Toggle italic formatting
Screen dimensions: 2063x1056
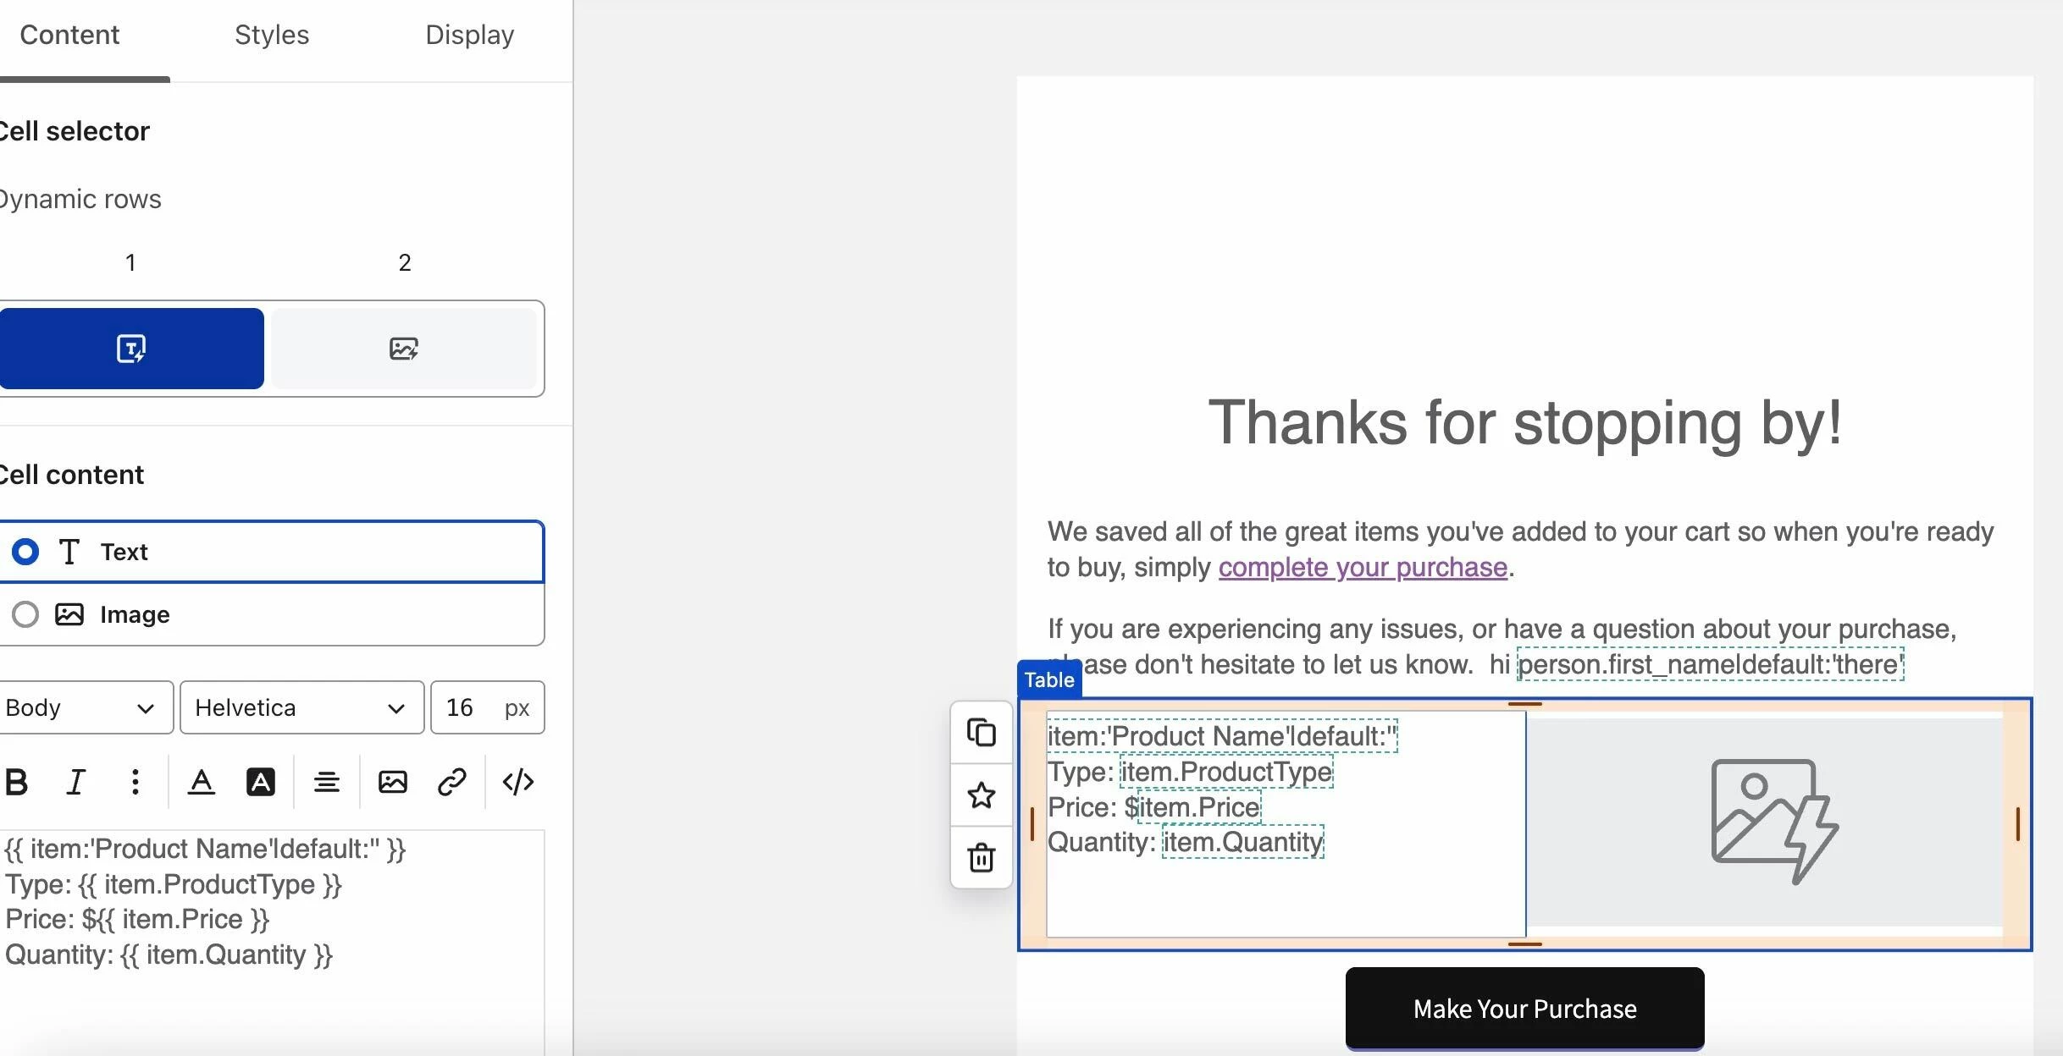pyautogui.click(x=76, y=781)
